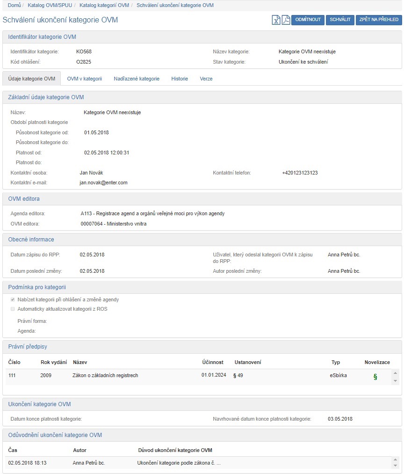Navigate to Domů in breadcrumb
The width and height of the screenshot is (404, 474).
click(x=14, y=5)
